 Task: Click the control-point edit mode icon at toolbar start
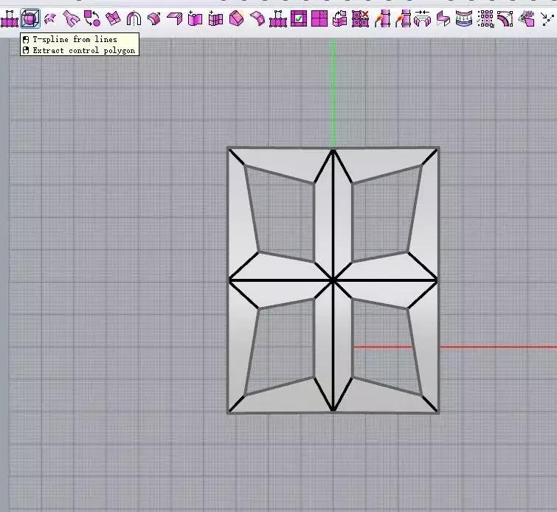coord(10,18)
